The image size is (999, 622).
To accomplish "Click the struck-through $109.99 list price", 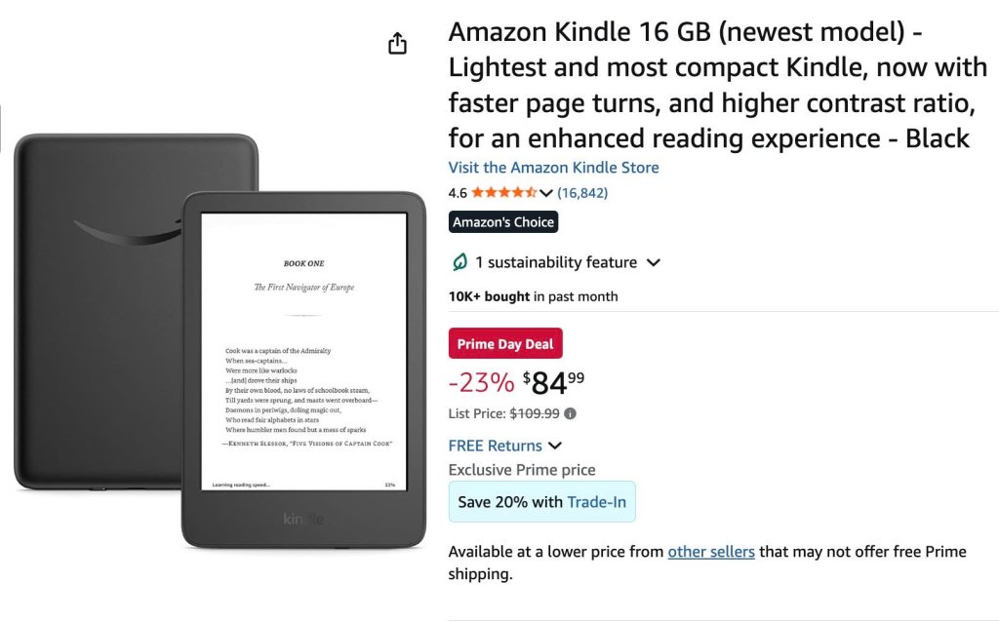I will point(535,413).
